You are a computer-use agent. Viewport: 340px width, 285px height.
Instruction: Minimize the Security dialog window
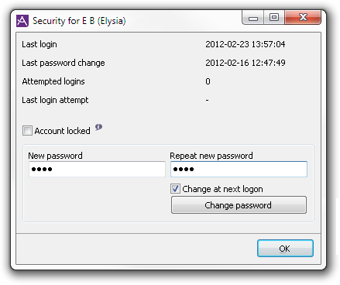coord(253,18)
